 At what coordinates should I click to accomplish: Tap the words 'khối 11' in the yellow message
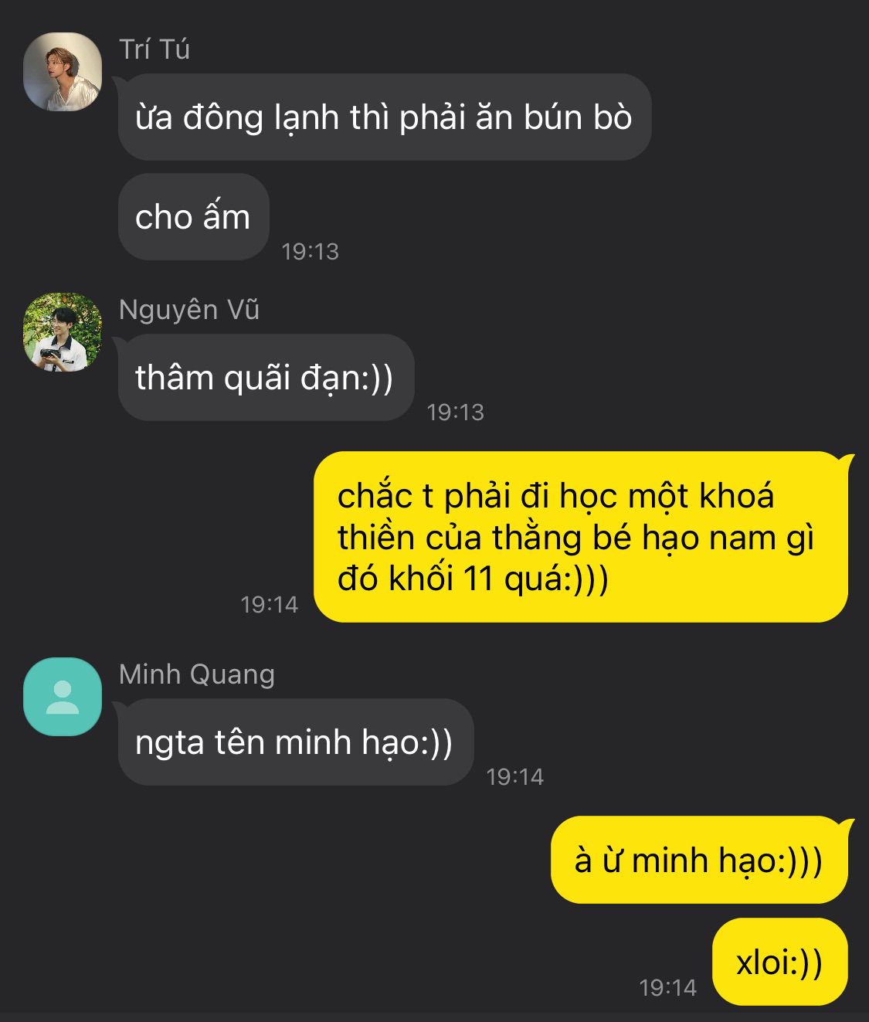pyautogui.click(x=443, y=579)
